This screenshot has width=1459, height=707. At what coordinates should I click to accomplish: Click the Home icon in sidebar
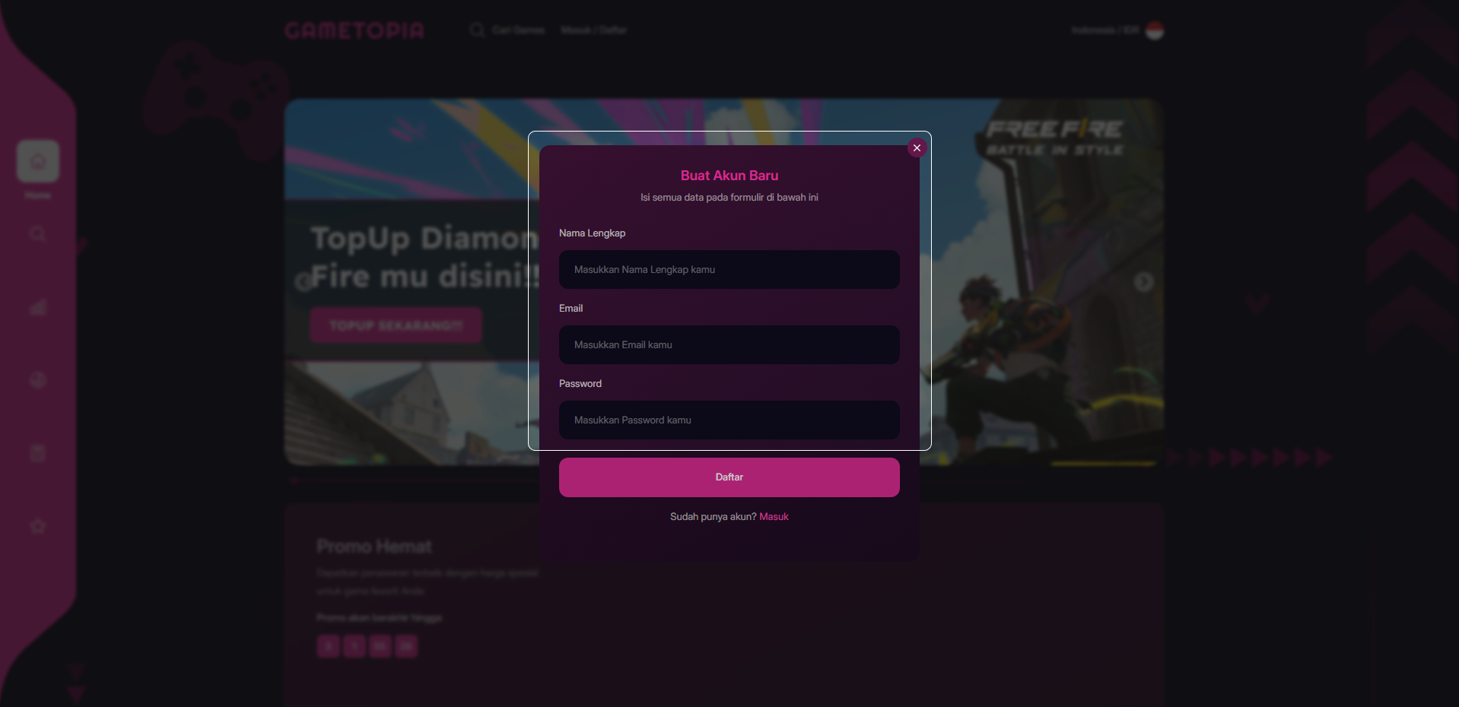click(x=38, y=161)
